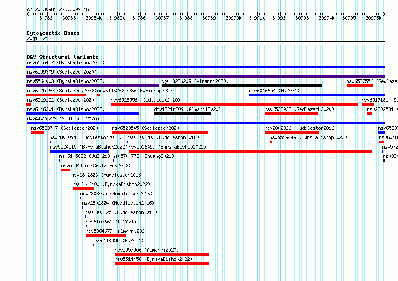Click red bar under nsv6522938
398x281 pixels.
coord(291,114)
